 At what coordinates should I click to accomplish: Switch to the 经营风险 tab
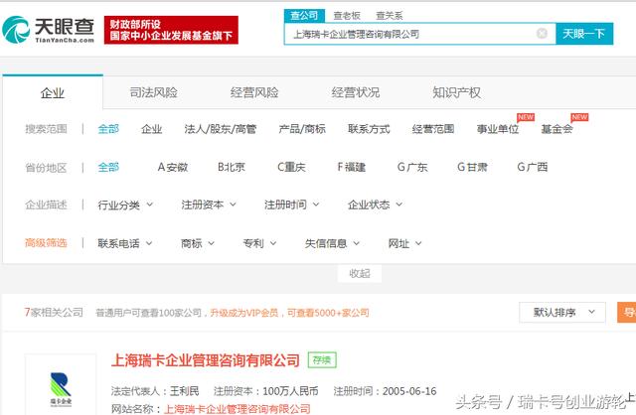point(254,92)
